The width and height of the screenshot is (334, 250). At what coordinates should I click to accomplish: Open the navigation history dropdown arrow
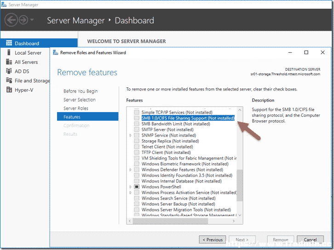click(32, 20)
